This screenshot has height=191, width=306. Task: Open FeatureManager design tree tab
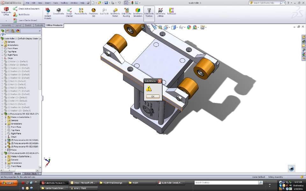coord(3,31)
